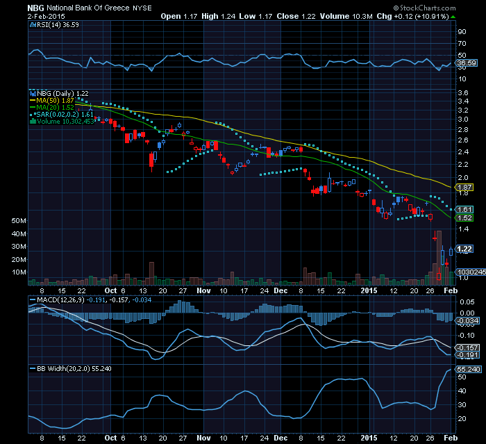Click the NBG (Daily) 1.22 legend text
This screenshot has height=444, width=486.
coord(62,93)
